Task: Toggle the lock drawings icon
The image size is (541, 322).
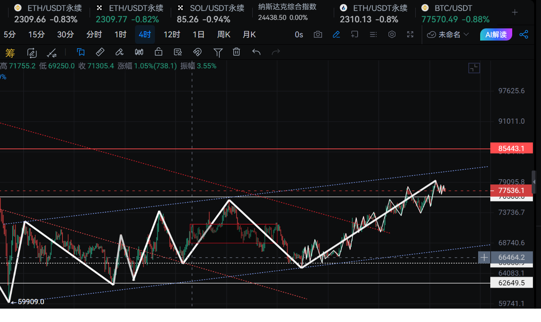Action: (x=159, y=52)
